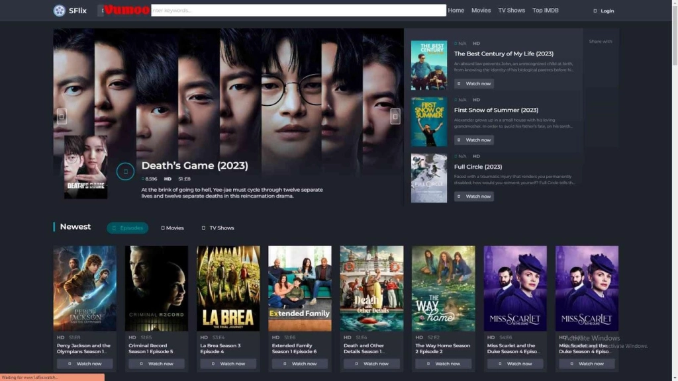Open First Snow of Summer poster thumbnail
The height and width of the screenshot is (381, 678).
coord(428,122)
